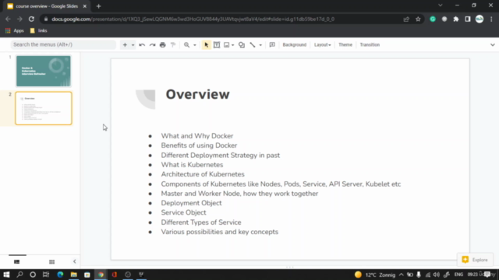The height and width of the screenshot is (280, 499).
Task: Open the Grammarly extension icon
Action: click(x=433, y=19)
